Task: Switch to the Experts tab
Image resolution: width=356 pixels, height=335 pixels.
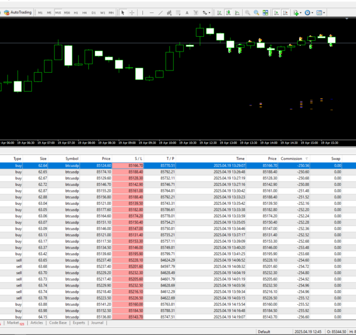Action: point(78,323)
